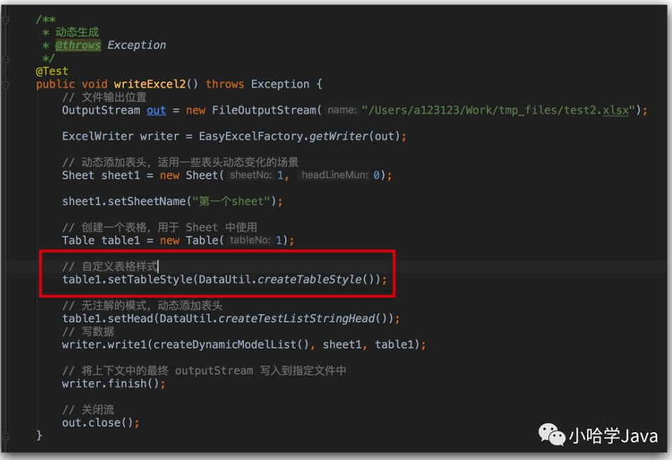The image size is (672, 460).
Task: Click the highlighted "@throws" Javadoc tag
Action: pyautogui.click(x=78, y=45)
